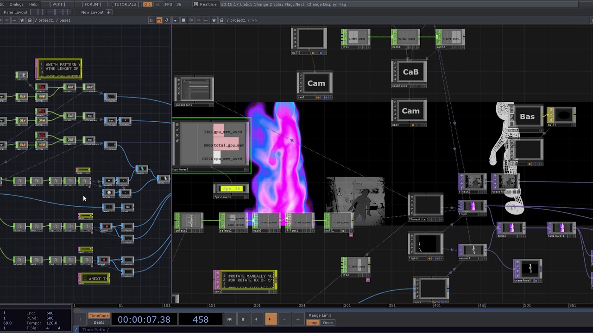Screen dimensions: 593x333
Task: Switch timeline display to TimeCode
Action: pyautogui.click(x=99, y=316)
